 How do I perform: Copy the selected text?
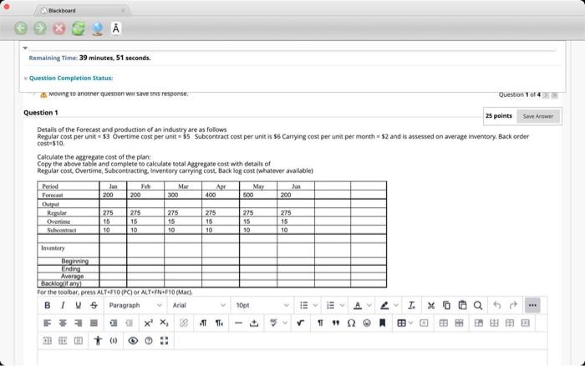pyautogui.click(x=446, y=305)
